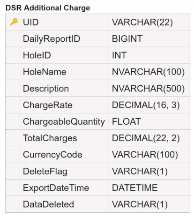
Task: Click the VARCHAR(22) data type cell
Action: pos(149,22)
